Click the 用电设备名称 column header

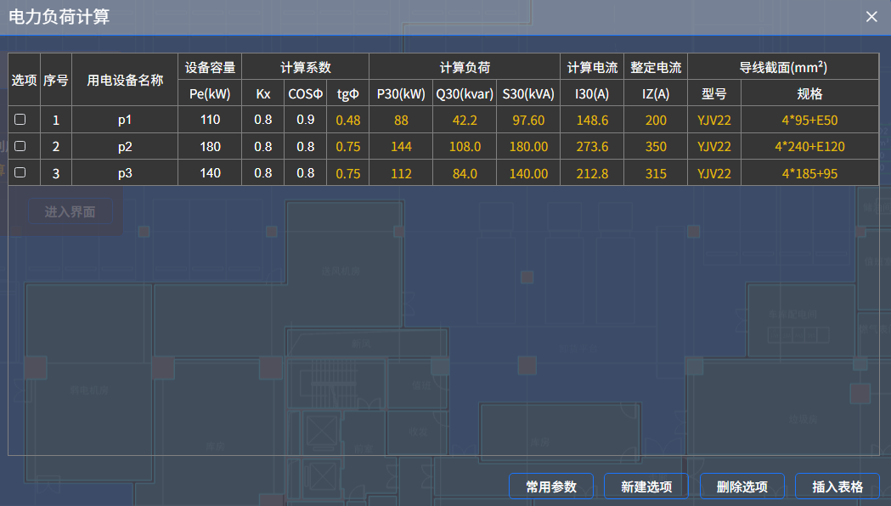(x=125, y=80)
